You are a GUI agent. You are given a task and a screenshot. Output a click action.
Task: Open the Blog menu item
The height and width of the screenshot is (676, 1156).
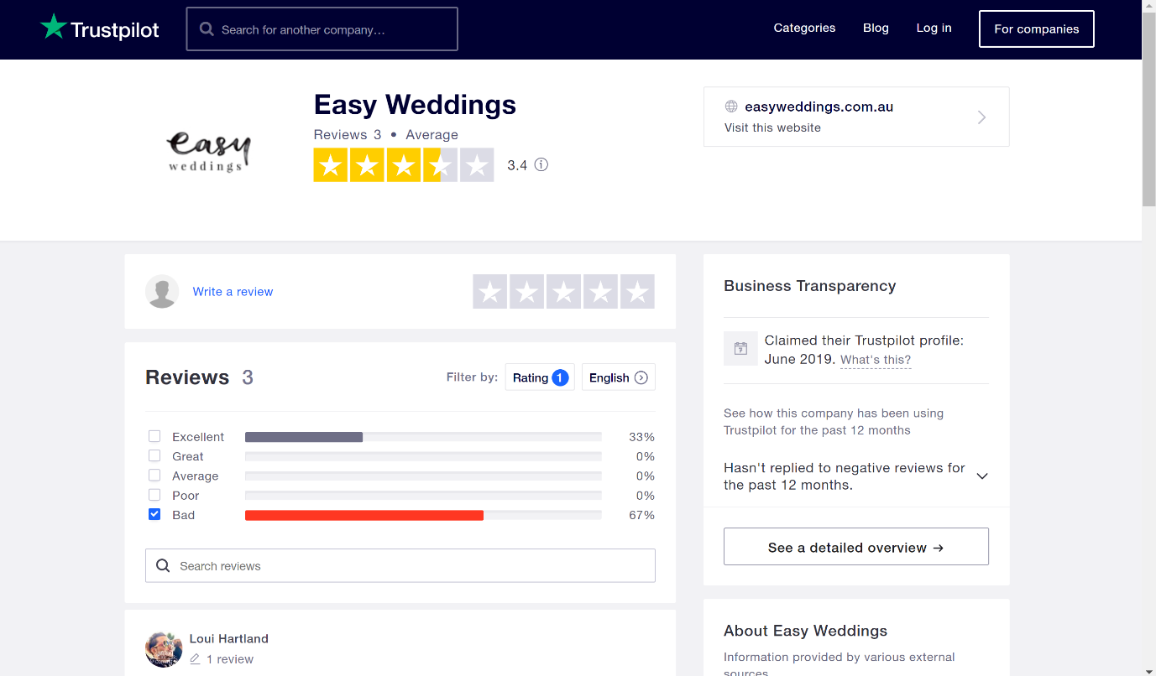[x=876, y=28]
